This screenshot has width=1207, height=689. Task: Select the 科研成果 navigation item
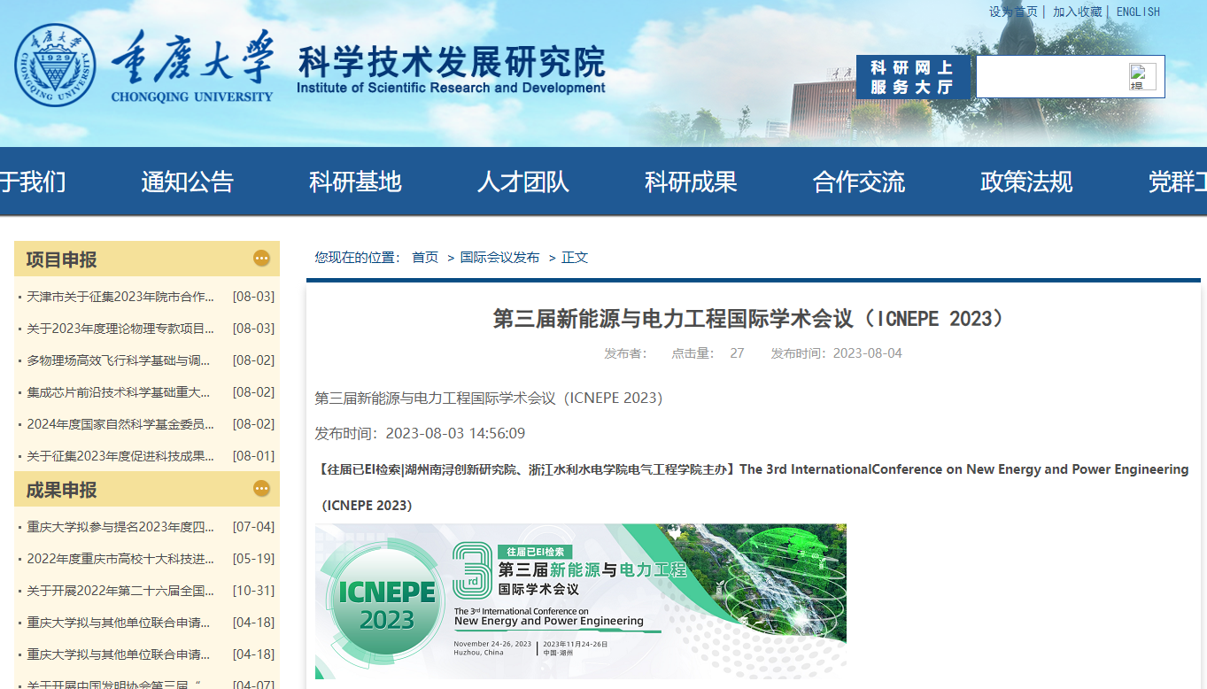tap(691, 182)
